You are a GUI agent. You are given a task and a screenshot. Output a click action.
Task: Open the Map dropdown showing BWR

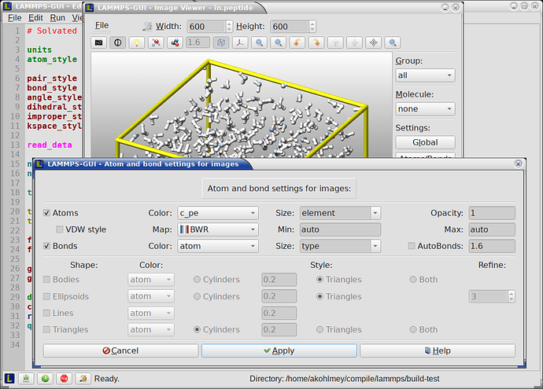coord(218,229)
